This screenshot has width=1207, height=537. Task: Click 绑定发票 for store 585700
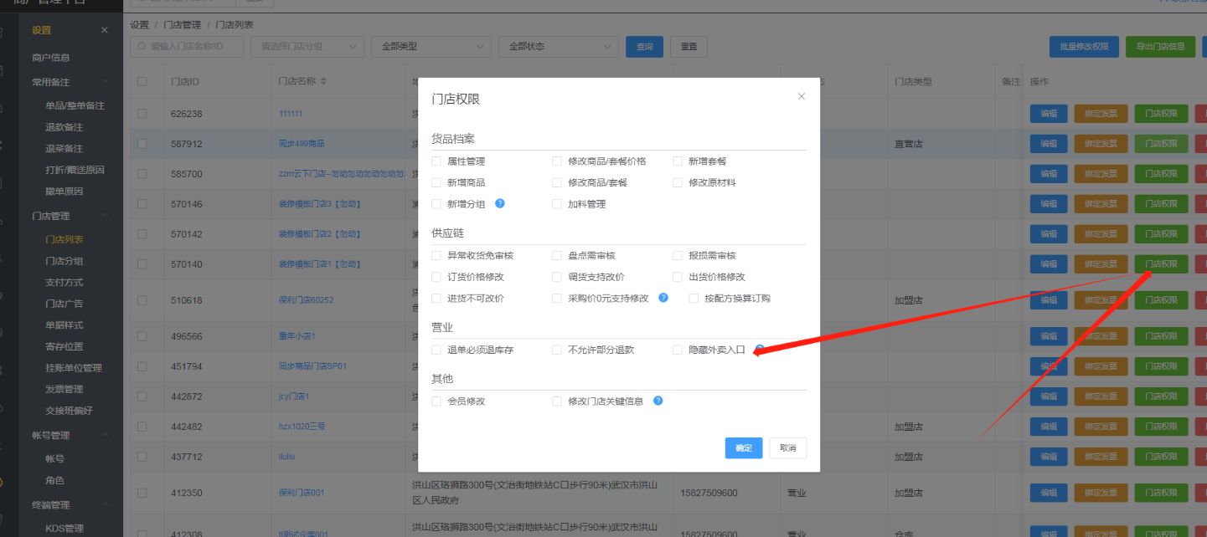coord(1101,174)
